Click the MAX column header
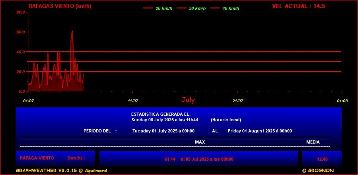Image resolution: width=358 pixels, height=175 pixels. coord(200,142)
